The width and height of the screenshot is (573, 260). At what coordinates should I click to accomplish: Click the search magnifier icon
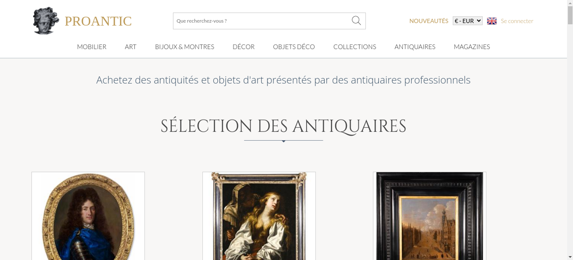coord(356,21)
